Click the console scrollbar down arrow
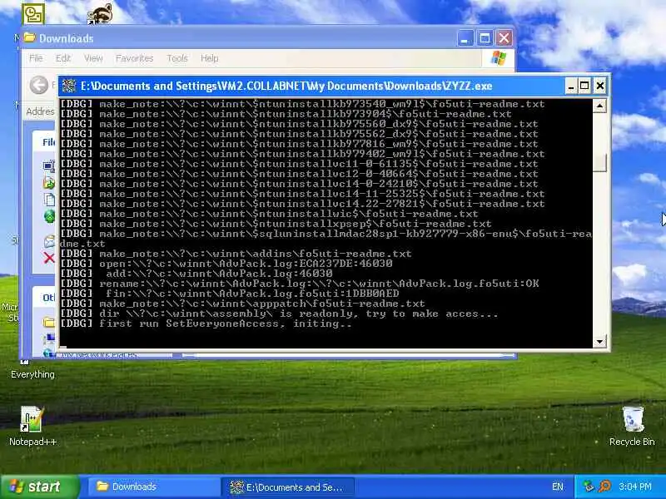The width and height of the screenshot is (666, 499). [599, 341]
